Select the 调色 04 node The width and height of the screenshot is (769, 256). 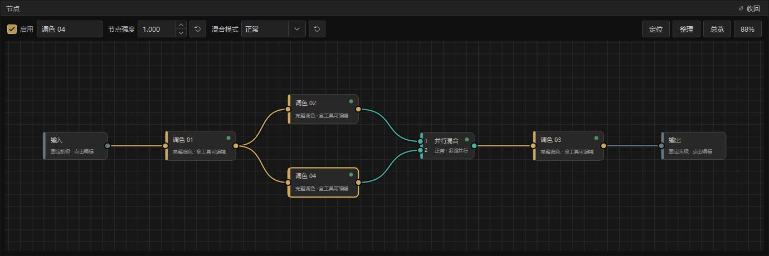323,182
